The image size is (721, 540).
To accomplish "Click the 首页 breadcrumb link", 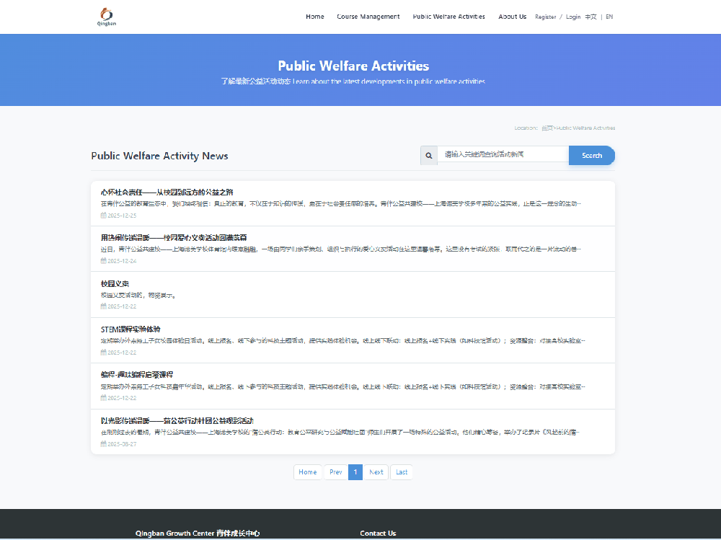I will (547, 128).
